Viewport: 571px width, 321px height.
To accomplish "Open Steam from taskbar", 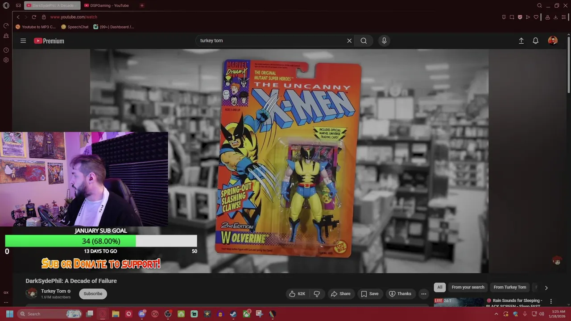I will [233, 314].
